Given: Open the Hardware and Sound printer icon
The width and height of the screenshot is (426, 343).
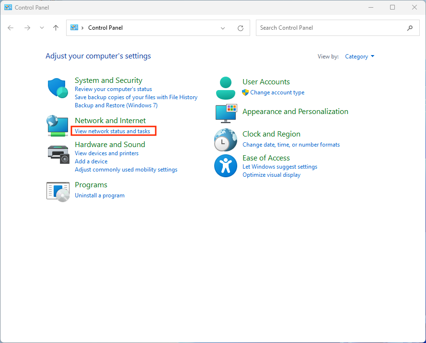Looking at the screenshot, I should pos(58,155).
